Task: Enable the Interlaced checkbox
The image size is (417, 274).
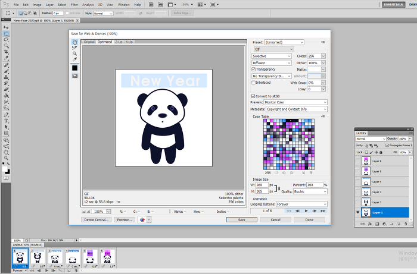Action: click(x=254, y=83)
